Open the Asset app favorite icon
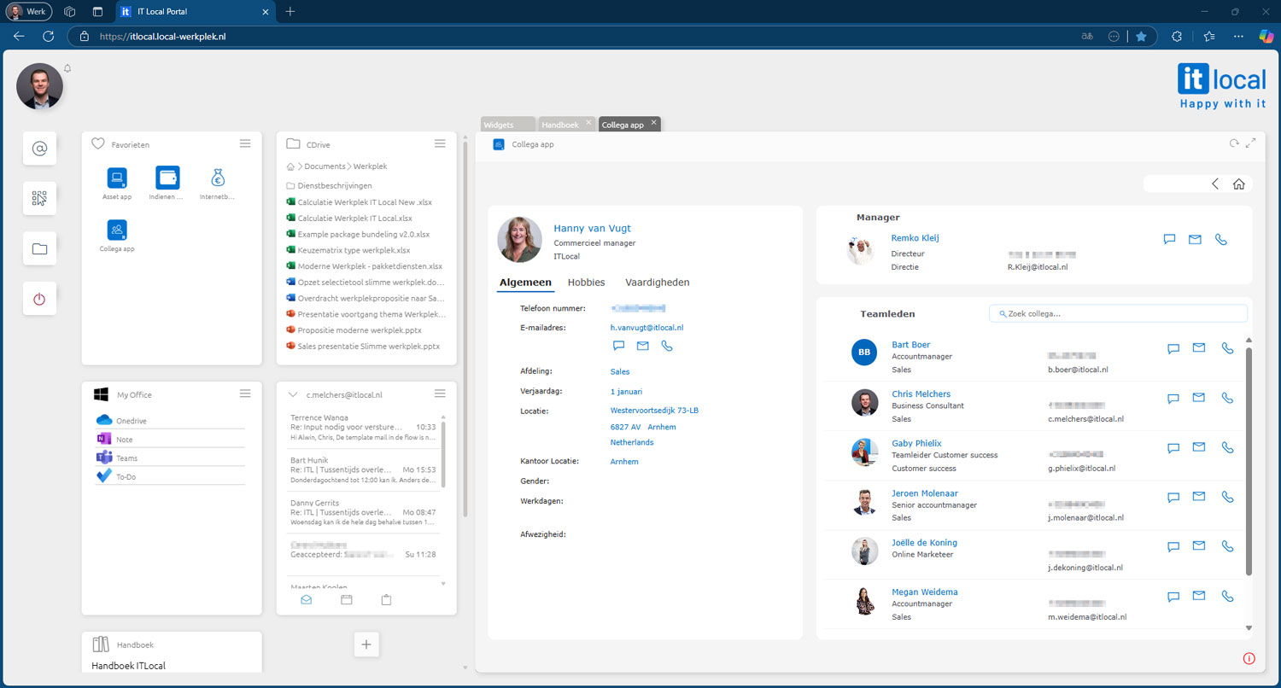 [117, 178]
